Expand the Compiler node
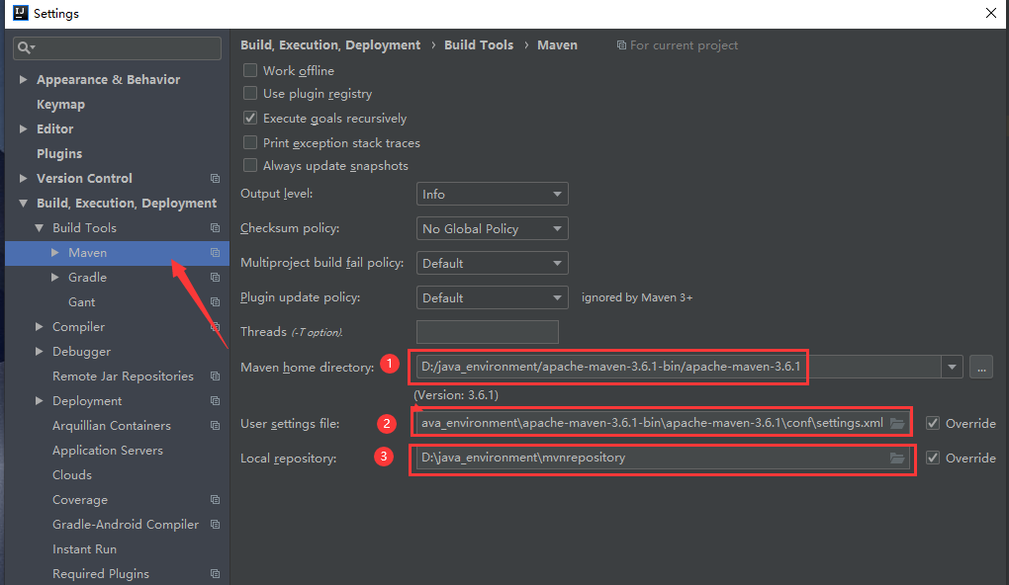Screen dimensions: 1009x585 click(x=40, y=326)
